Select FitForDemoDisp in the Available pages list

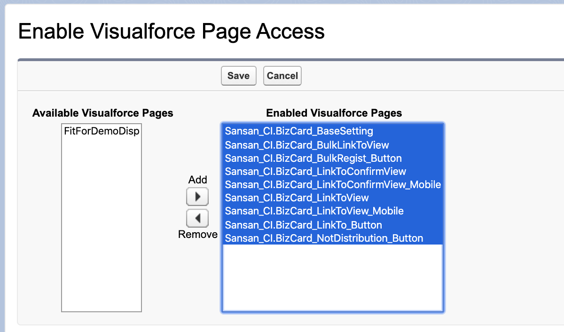(x=102, y=131)
